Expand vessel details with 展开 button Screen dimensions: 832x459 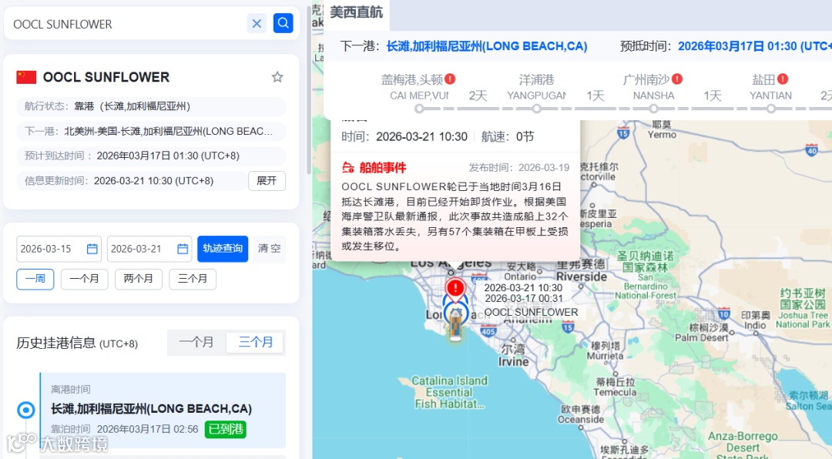point(267,181)
